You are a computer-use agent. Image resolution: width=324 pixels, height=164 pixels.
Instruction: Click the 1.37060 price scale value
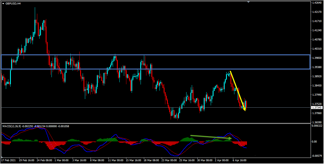click(x=317, y=113)
